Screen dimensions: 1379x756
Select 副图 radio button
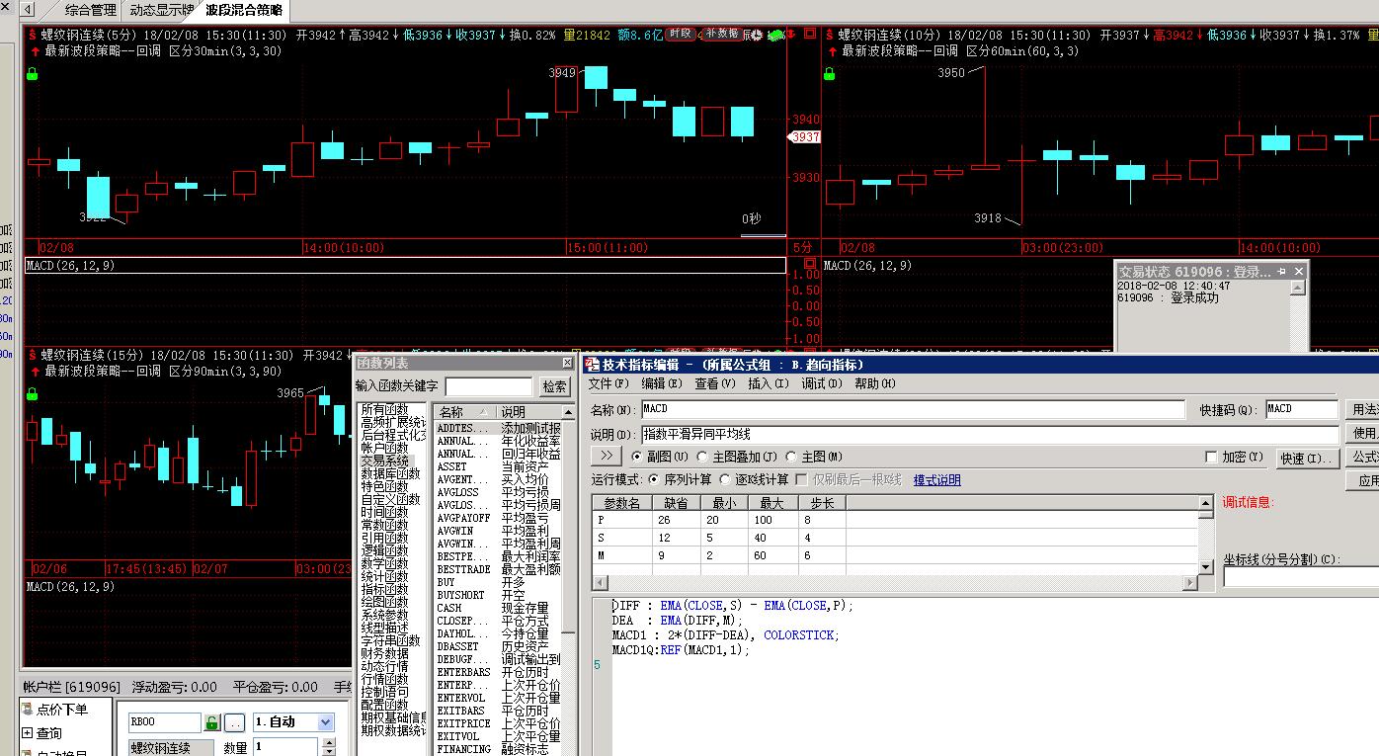tap(637, 457)
